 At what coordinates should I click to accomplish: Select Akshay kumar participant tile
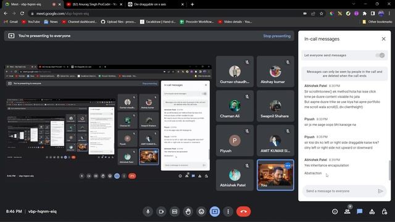click(275, 72)
